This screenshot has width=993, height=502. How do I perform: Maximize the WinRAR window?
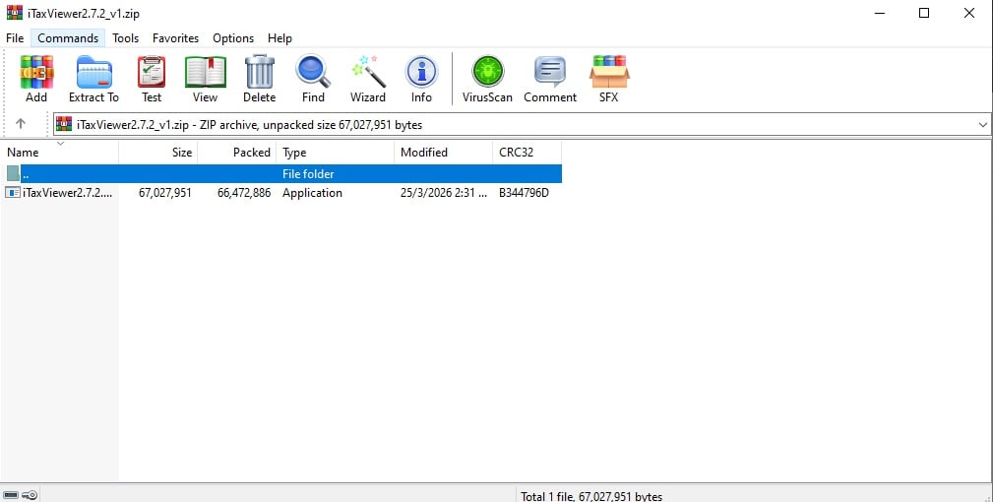[924, 13]
